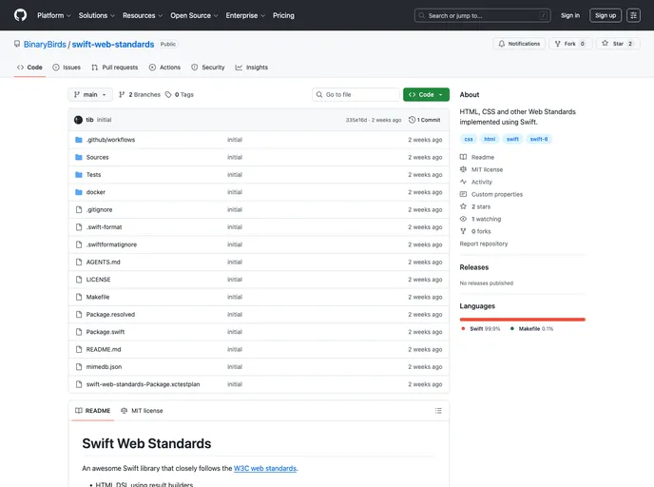Screen dimensions: 654x487
Task: Click the Tests folder icon
Action: [x=78, y=175]
